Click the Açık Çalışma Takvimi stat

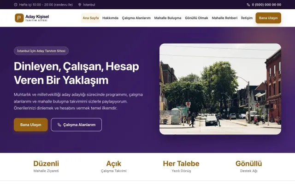pyautogui.click(x=114, y=166)
